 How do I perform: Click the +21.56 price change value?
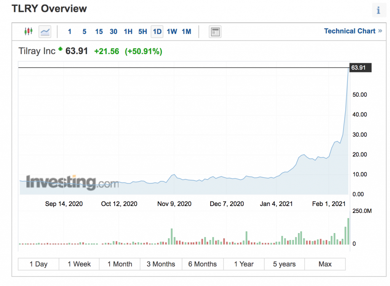[107, 51]
